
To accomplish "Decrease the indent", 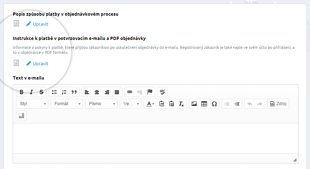I will (x=227, y=104).
